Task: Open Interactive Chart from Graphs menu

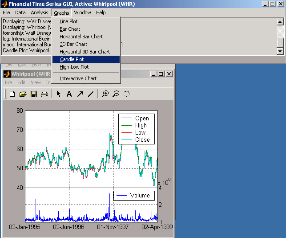Action: point(86,78)
